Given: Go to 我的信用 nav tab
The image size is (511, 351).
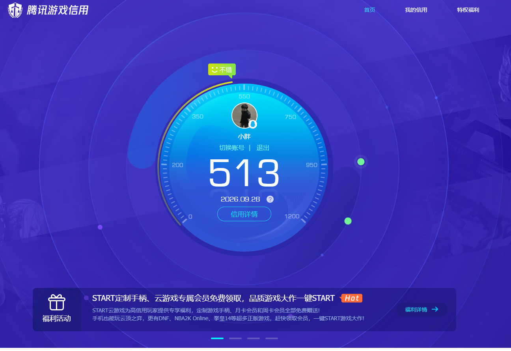Looking at the screenshot, I should 416,10.
